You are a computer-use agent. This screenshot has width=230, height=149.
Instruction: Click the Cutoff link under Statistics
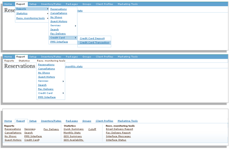click(x=92, y=129)
